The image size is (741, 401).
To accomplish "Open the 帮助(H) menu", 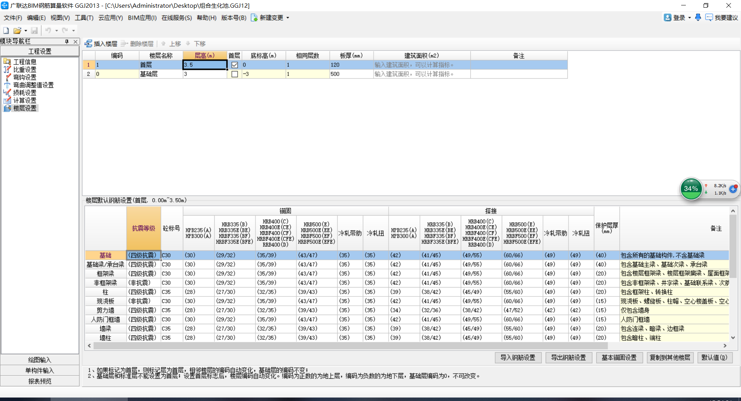I will [x=206, y=18].
